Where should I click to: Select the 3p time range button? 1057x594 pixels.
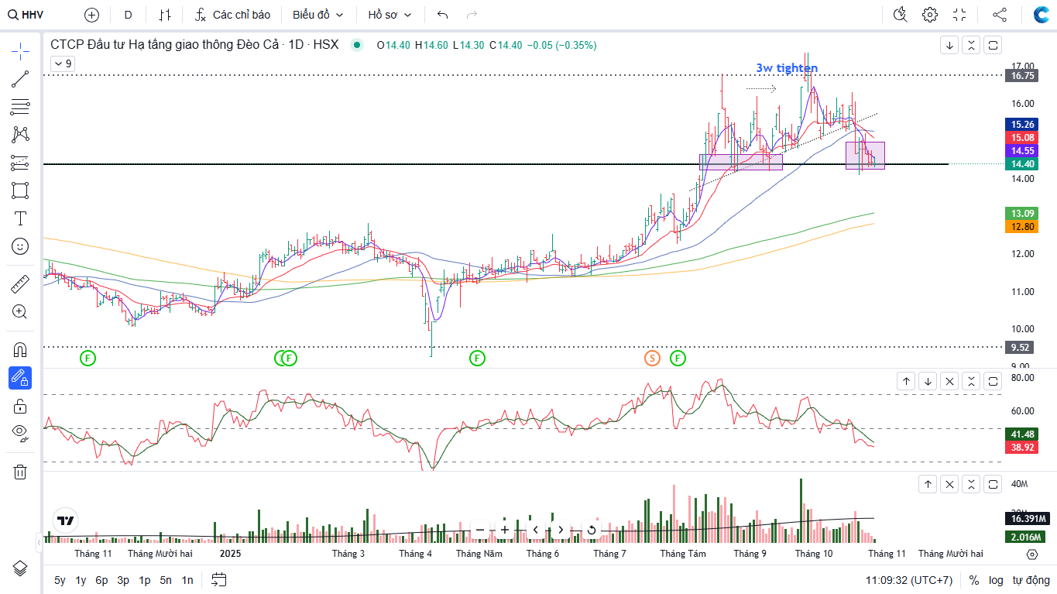pos(123,580)
